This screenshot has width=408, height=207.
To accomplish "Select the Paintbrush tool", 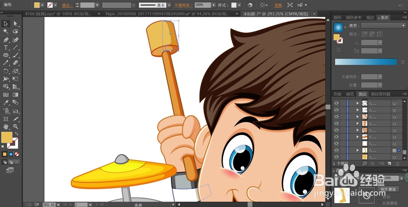I will pos(16,55).
